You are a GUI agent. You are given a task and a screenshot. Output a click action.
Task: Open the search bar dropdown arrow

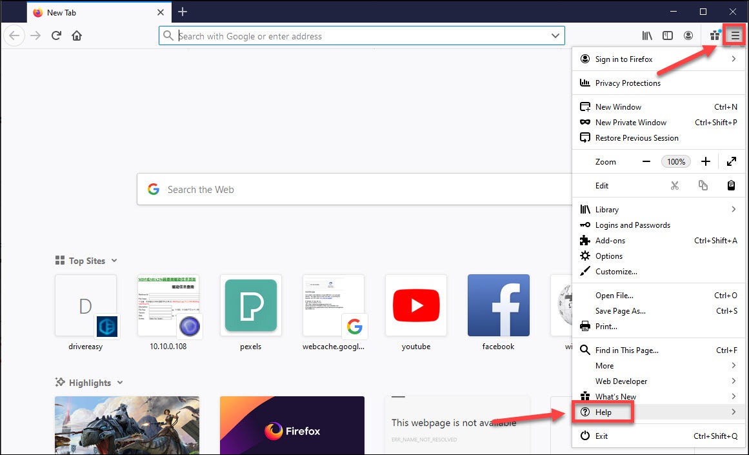pos(556,35)
